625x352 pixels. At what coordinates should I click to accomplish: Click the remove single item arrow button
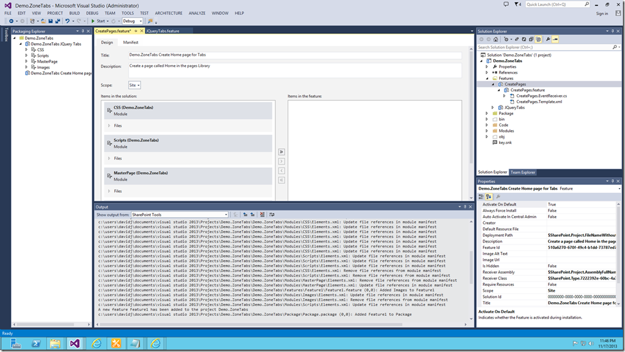coord(281,171)
